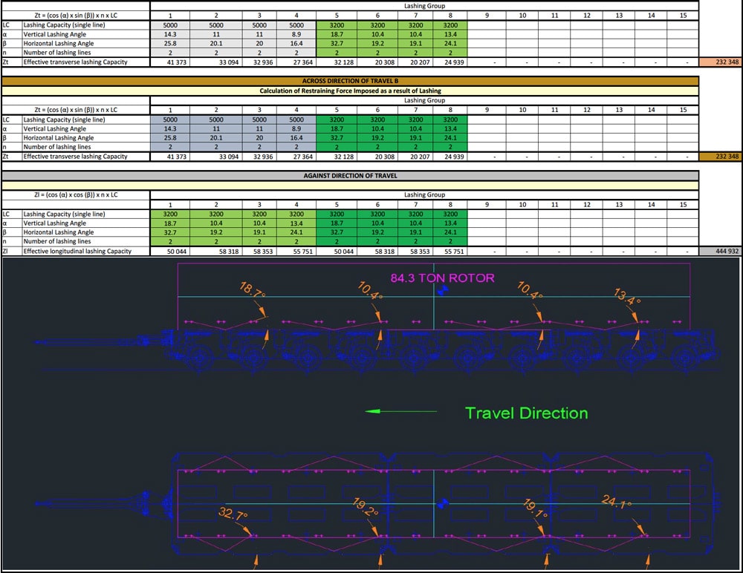Select angle 14.3 in Across Travel B table
The height and width of the screenshot is (573, 743).
(170, 129)
